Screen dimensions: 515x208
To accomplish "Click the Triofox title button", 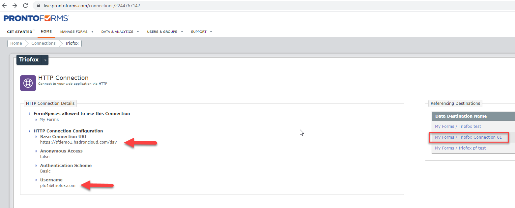I will coord(29,60).
